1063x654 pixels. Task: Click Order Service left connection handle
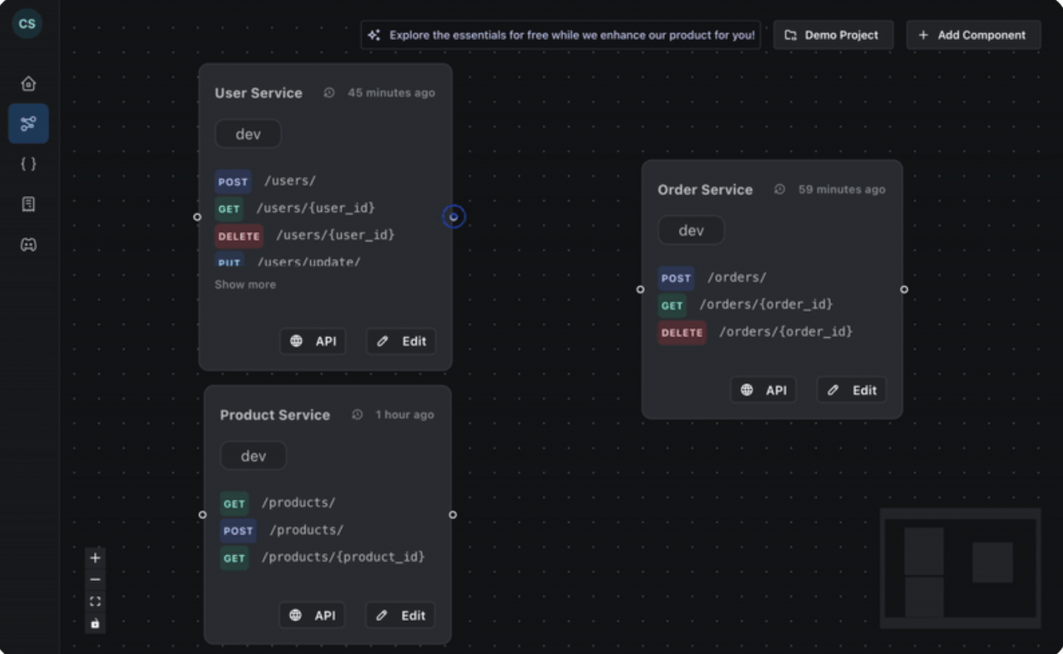pos(640,289)
